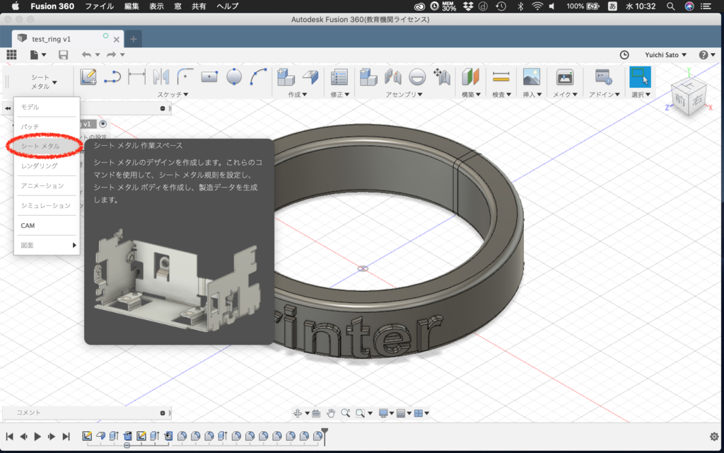Jump to timeline end
Screen dimensions: 724x453
[66, 436]
